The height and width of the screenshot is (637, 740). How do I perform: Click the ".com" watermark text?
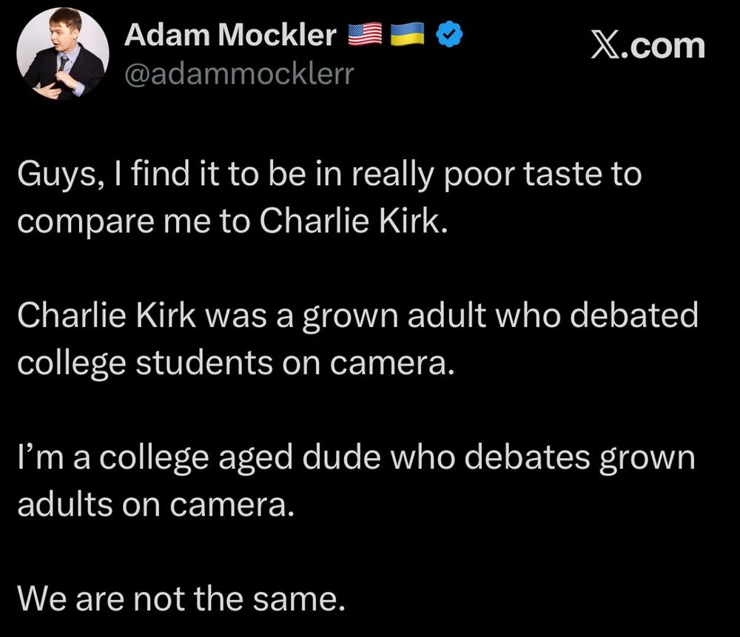[x=662, y=47]
